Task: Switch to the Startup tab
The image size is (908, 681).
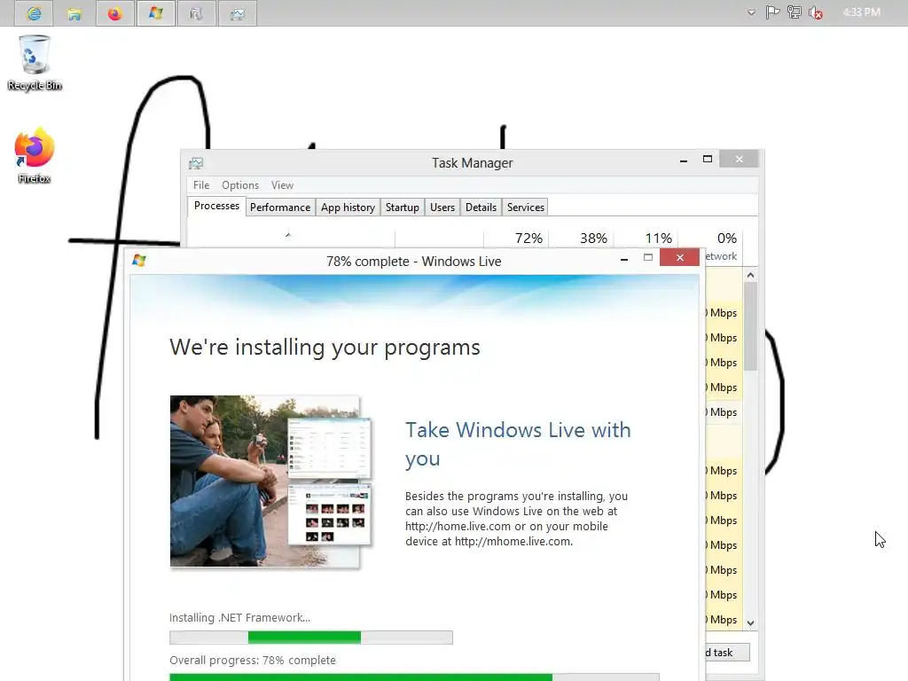Action: (x=402, y=207)
